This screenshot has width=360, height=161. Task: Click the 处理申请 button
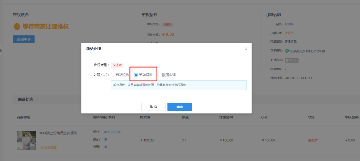tap(24, 40)
